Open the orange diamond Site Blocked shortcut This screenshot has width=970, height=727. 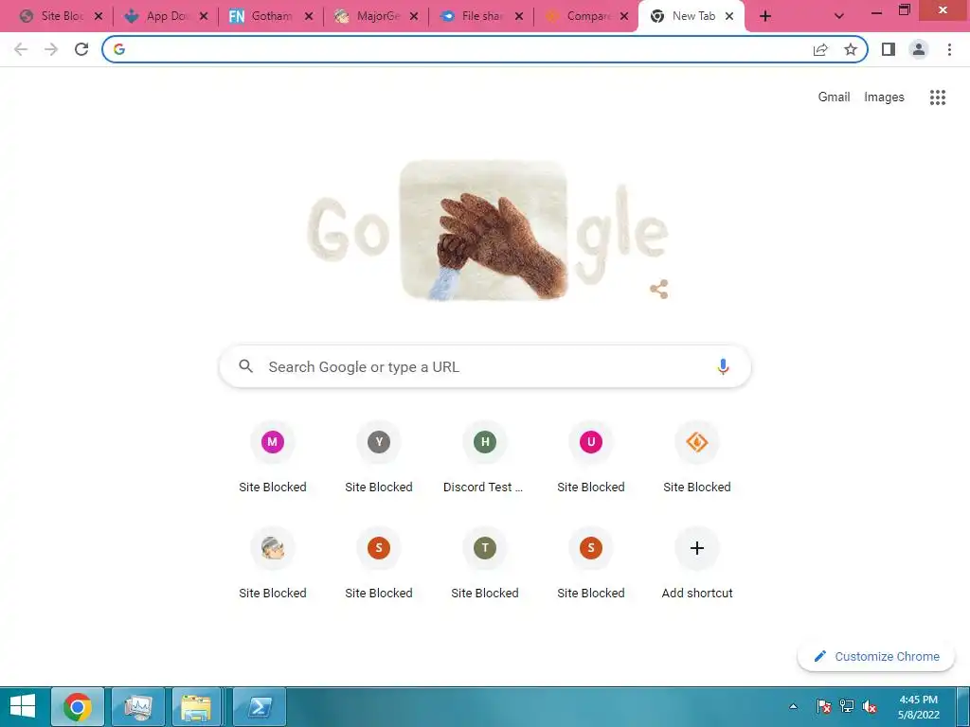click(697, 457)
